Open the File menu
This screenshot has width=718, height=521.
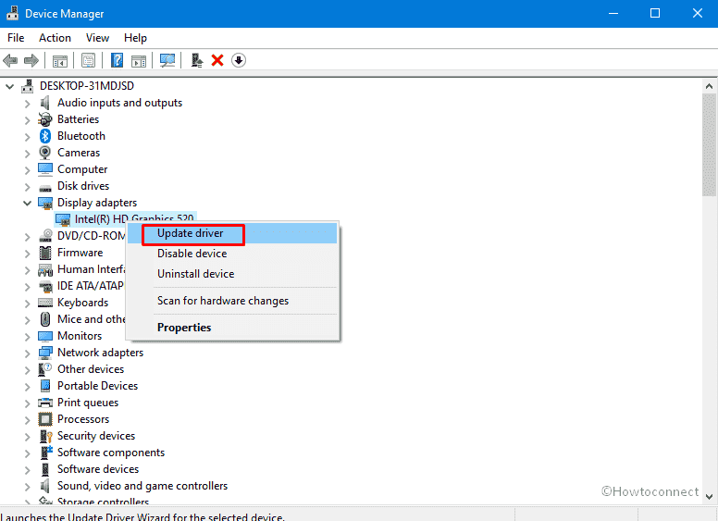16,38
